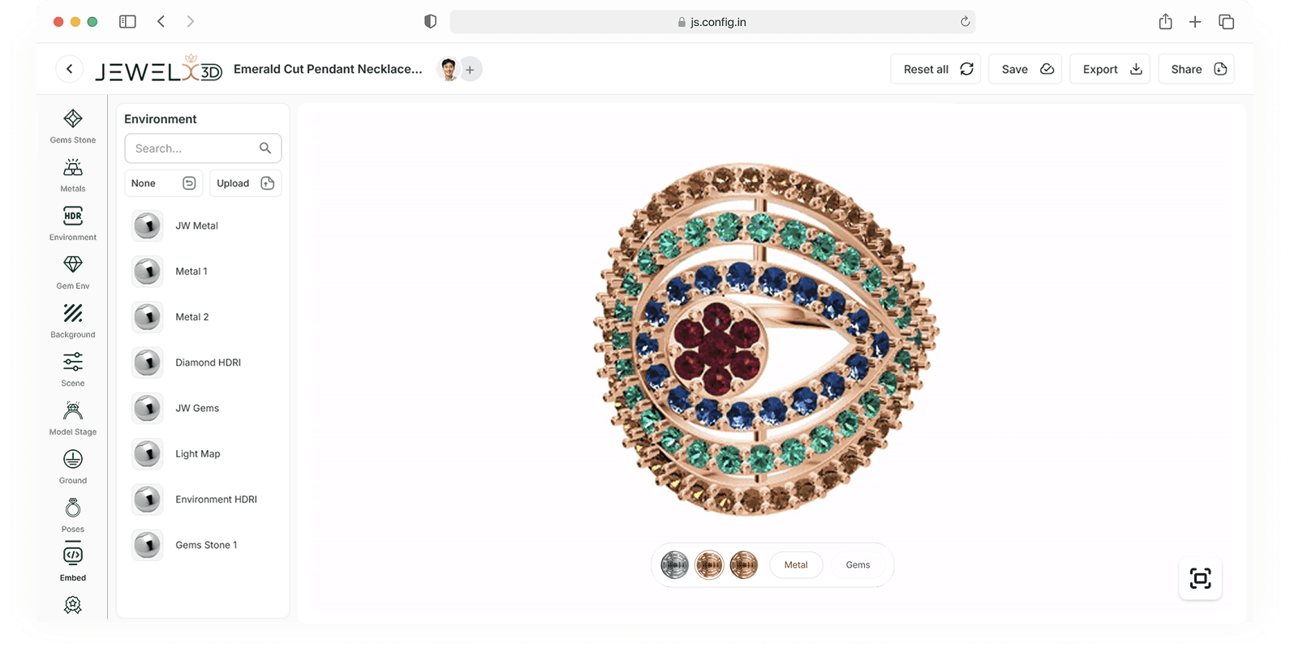
Task: Switch to the Gems tab
Action: click(x=858, y=565)
